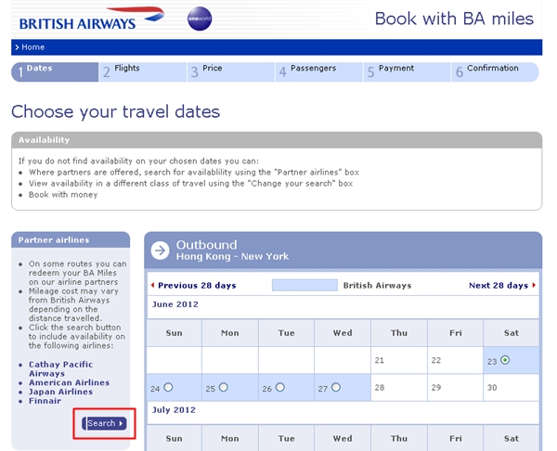The image size is (557, 451).
Task: Click the British Airways logo
Action: click(x=92, y=19)
